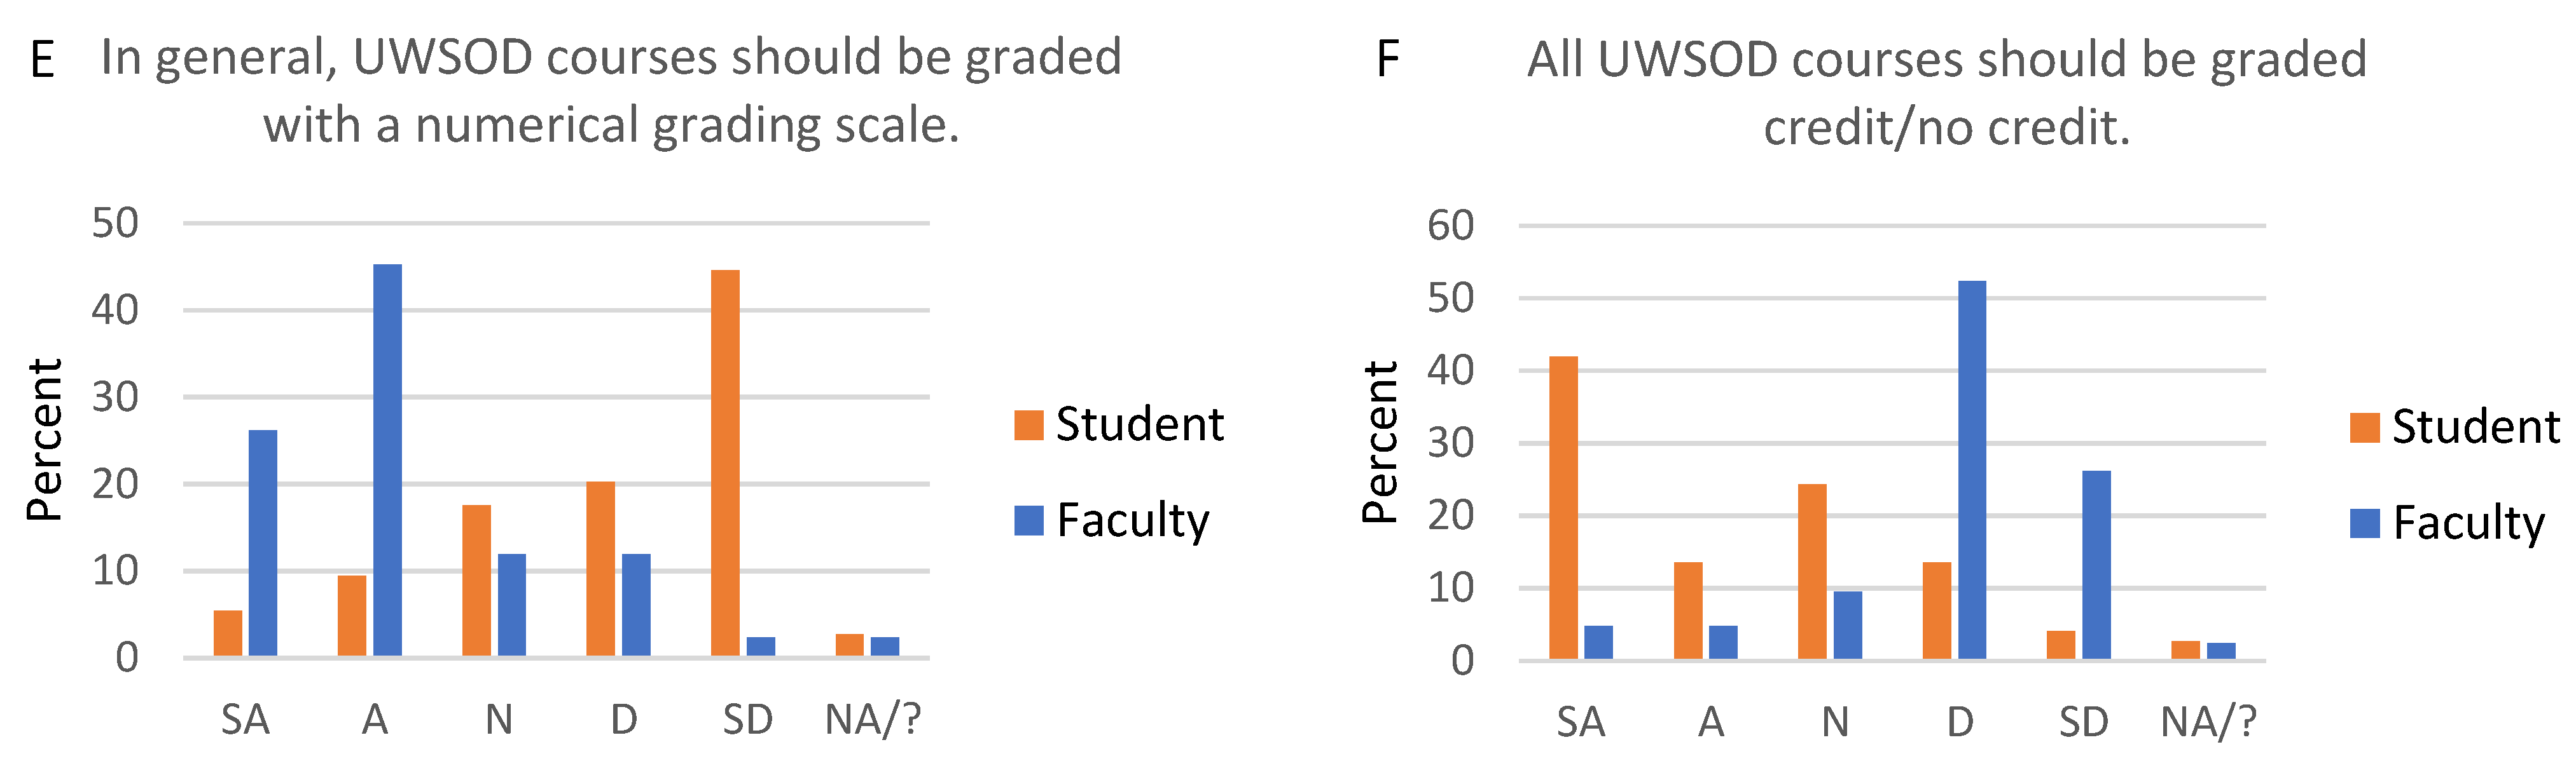Click the Faculty legend label in chart F

(2468, 523)
